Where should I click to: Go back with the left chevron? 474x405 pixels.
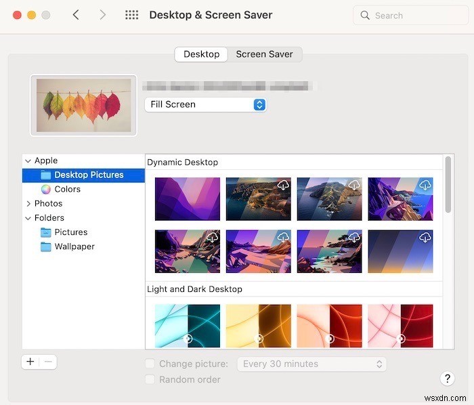pos(76,14)
